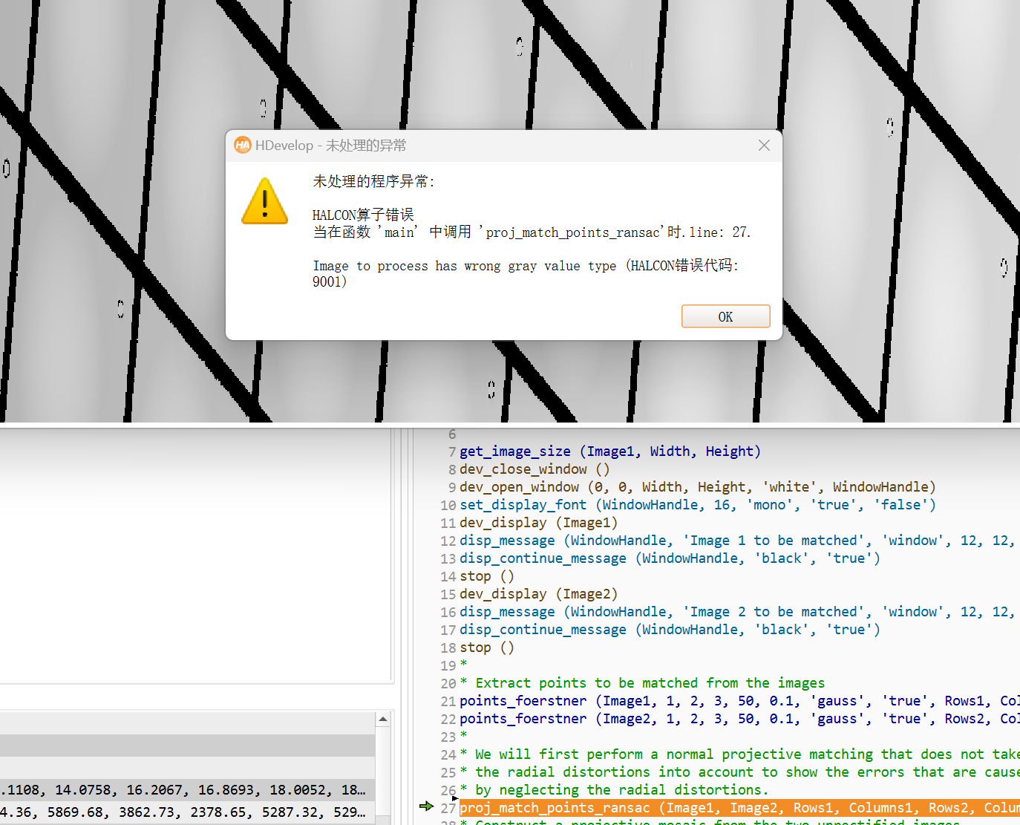1020x825 pixels.
Task: Select code line 9 dev_open_window
Action: 698,487
